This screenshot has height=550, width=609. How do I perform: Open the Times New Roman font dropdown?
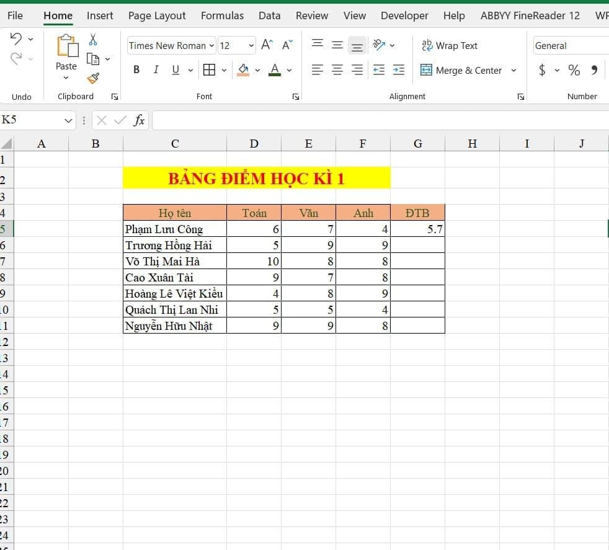211,46
